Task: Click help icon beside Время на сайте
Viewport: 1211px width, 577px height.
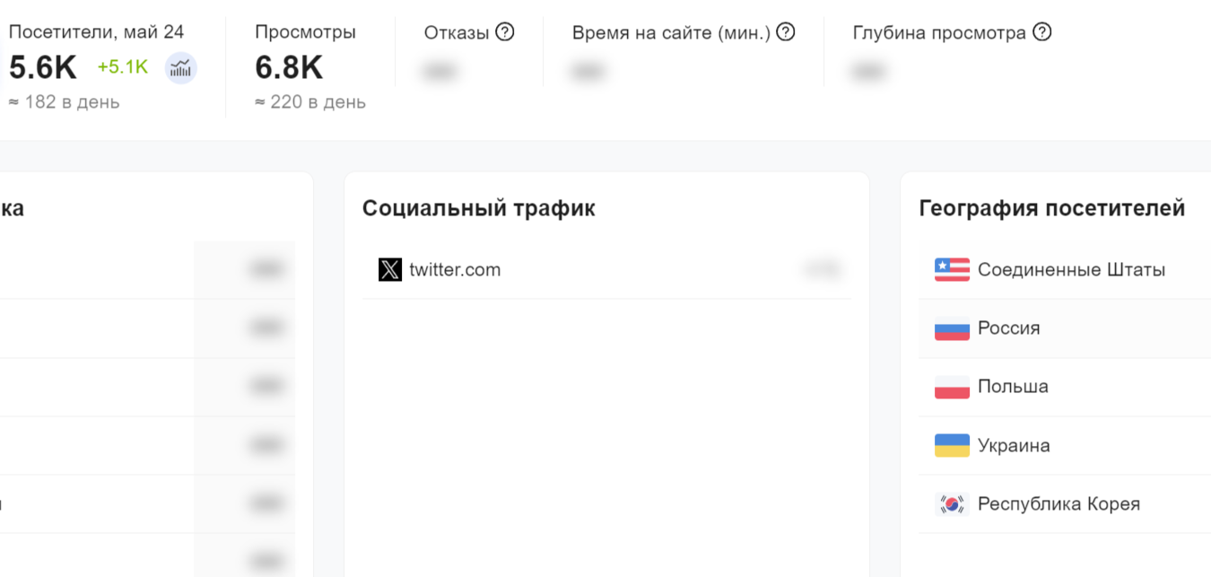Action: click(786, 32)
